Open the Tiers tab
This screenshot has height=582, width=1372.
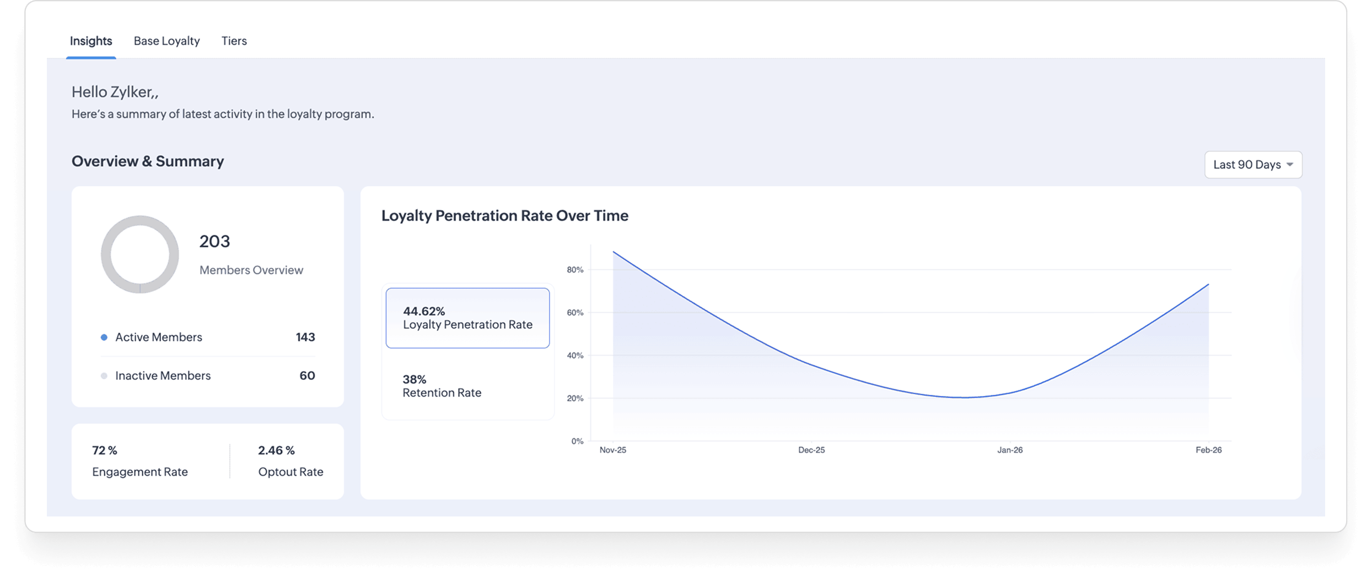pos(234,41)
